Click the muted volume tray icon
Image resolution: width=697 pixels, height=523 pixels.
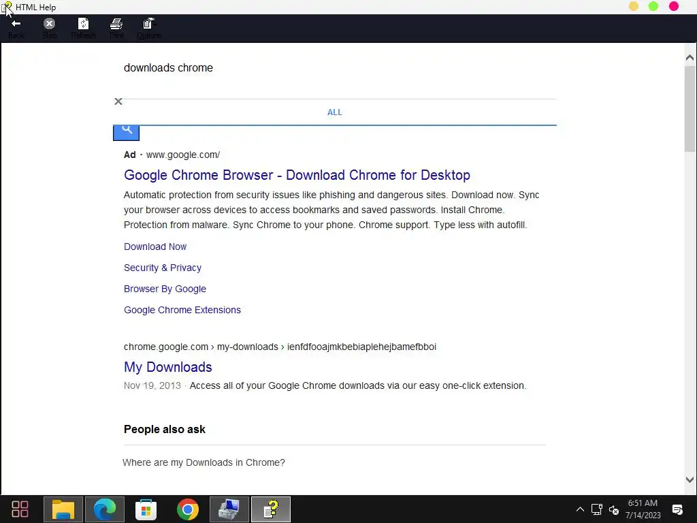pyautogui.click(x=614, y=509)
